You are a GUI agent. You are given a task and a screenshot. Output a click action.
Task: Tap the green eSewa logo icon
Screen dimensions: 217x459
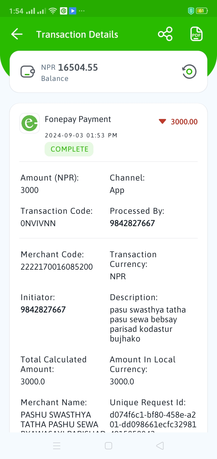[x=30, y=123]
